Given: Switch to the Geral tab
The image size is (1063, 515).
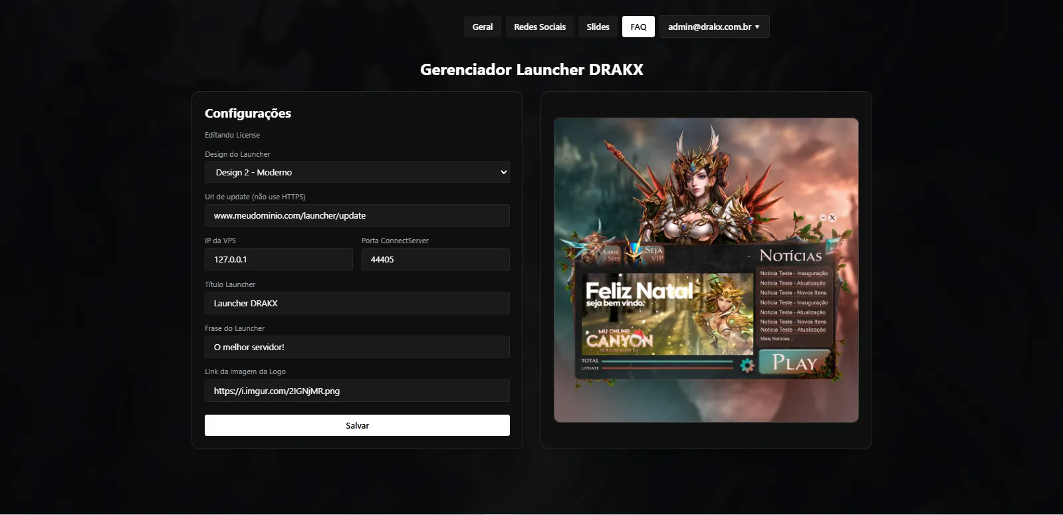Looking at the screenshot, I should [482, 27].
